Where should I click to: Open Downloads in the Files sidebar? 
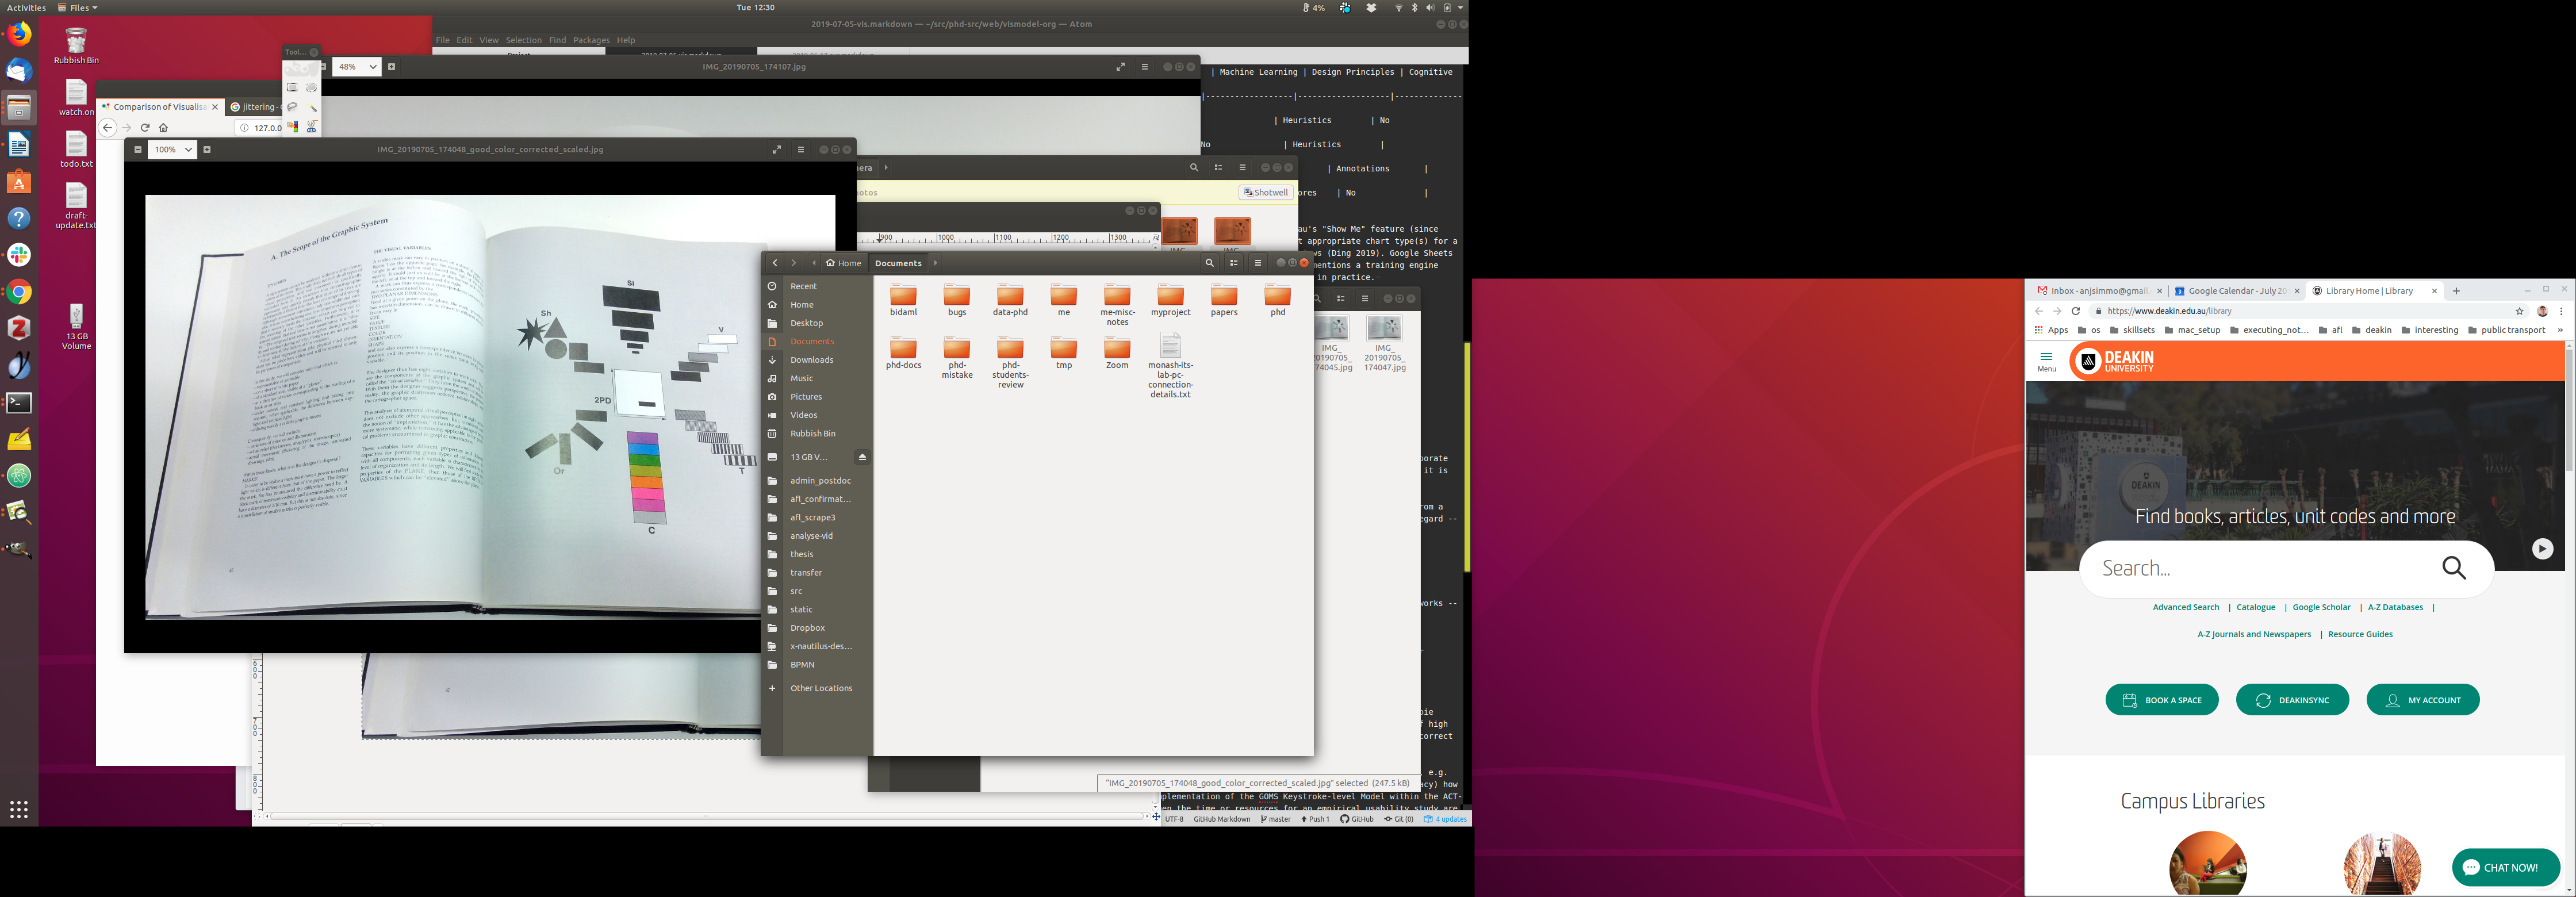pyautogui.click(x=811, y=360)
